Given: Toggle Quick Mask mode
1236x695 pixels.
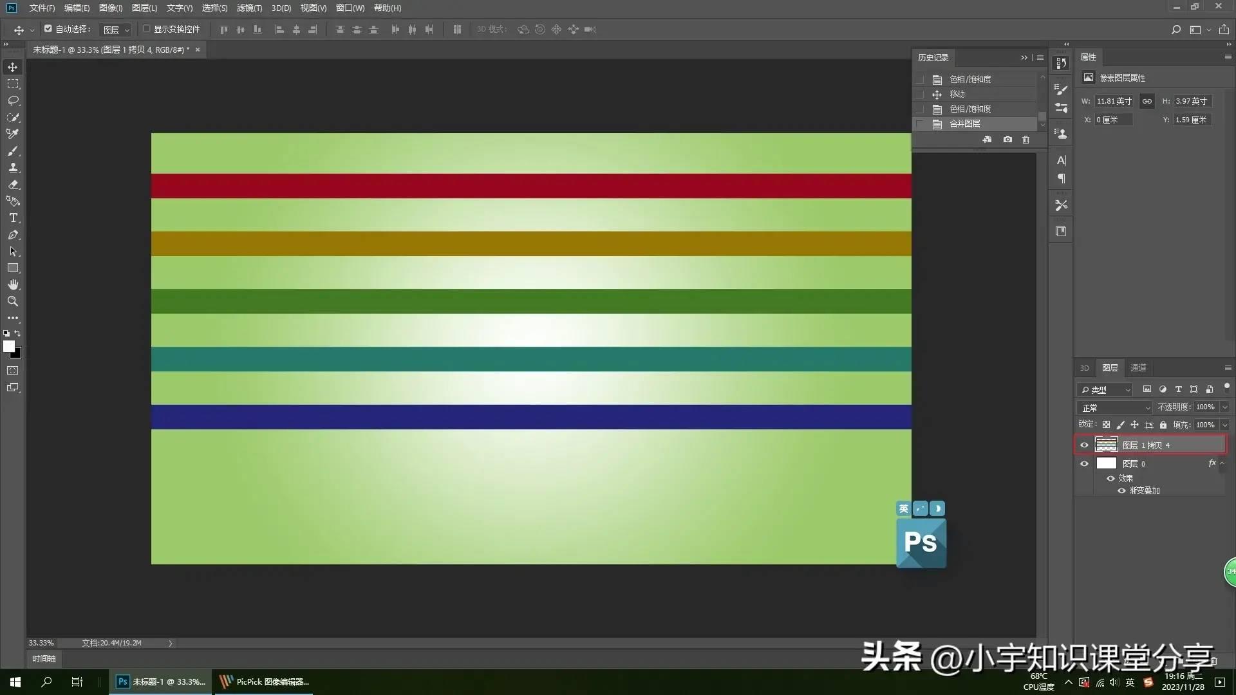Looking at the screenshot, I should pyautogui.click(x=13, y=371).
